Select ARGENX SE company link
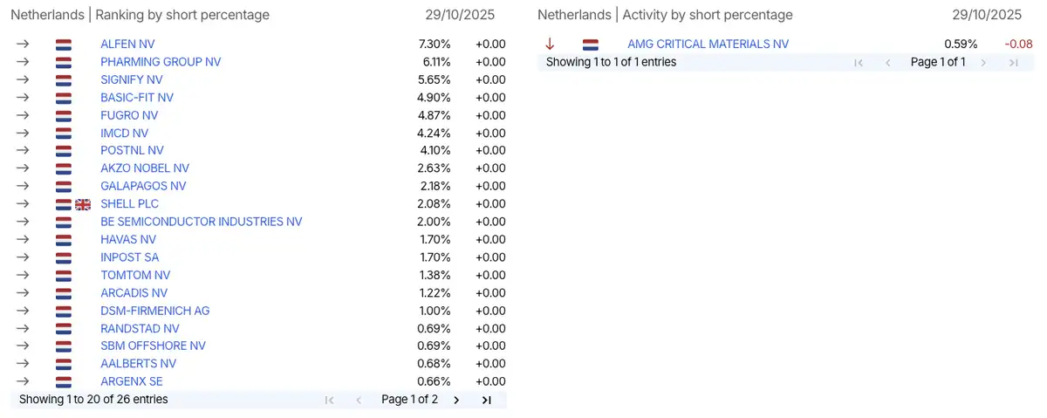Screen dimensions: 1047x418 pyautogui.click(x=132, y=381)
